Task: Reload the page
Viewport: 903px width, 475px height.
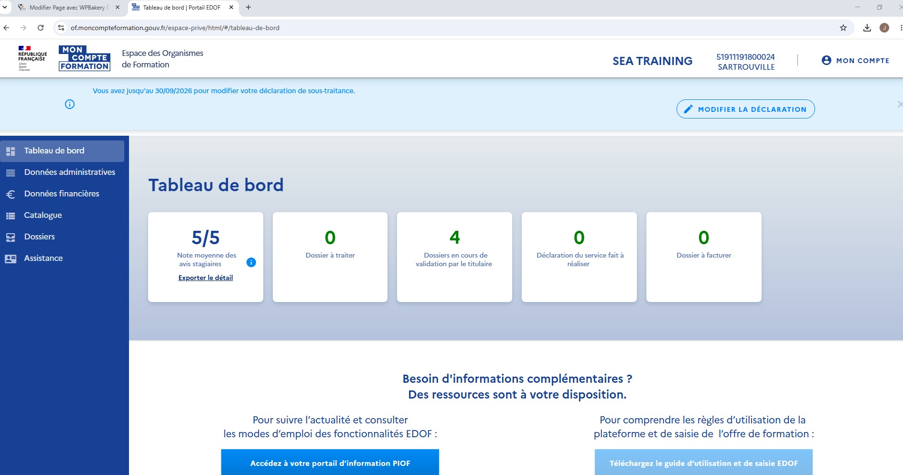Action: (41, 28)
